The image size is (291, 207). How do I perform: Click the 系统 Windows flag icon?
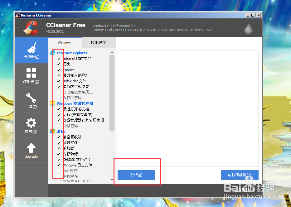coord(52,131)
